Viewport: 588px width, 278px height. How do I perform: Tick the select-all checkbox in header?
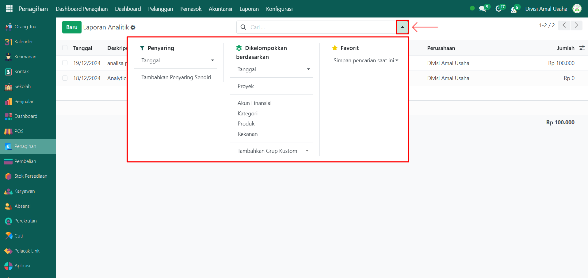65,48
